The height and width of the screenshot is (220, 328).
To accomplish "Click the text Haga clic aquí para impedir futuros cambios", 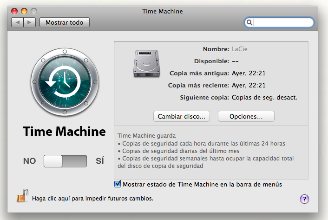I will [x=92, y=199].
